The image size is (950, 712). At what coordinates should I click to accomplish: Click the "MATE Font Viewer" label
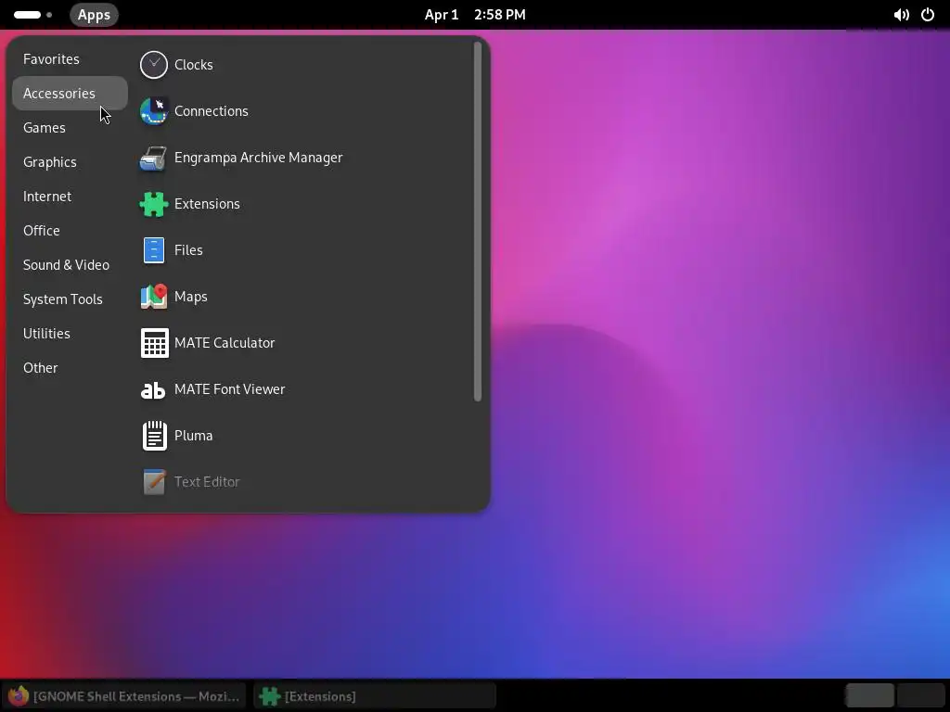230,389
